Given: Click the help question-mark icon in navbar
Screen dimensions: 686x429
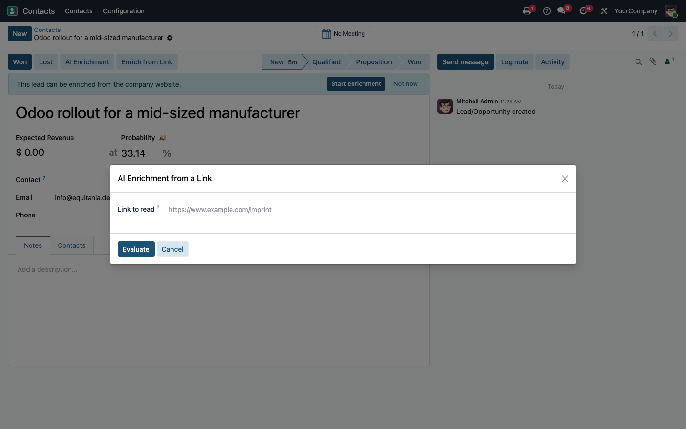Looking at the screenshot, I should point(547,11).
